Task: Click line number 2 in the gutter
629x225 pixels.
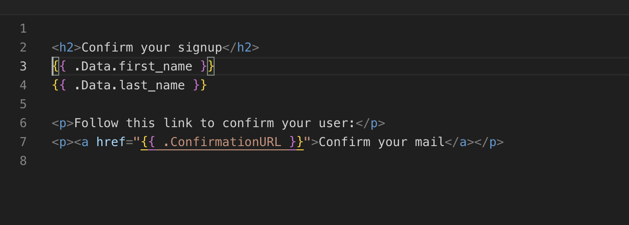Action: coord(23,48)
